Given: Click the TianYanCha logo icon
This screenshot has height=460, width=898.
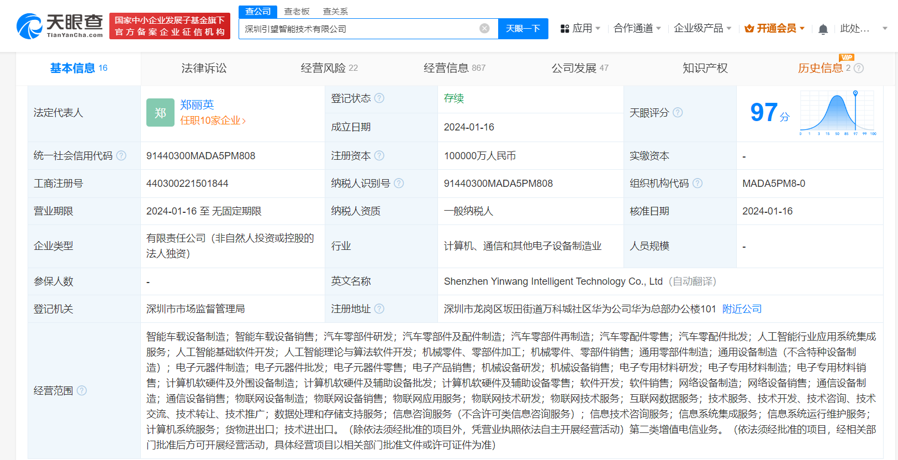Looking at the screenshot, I should (x=29, y=27).
